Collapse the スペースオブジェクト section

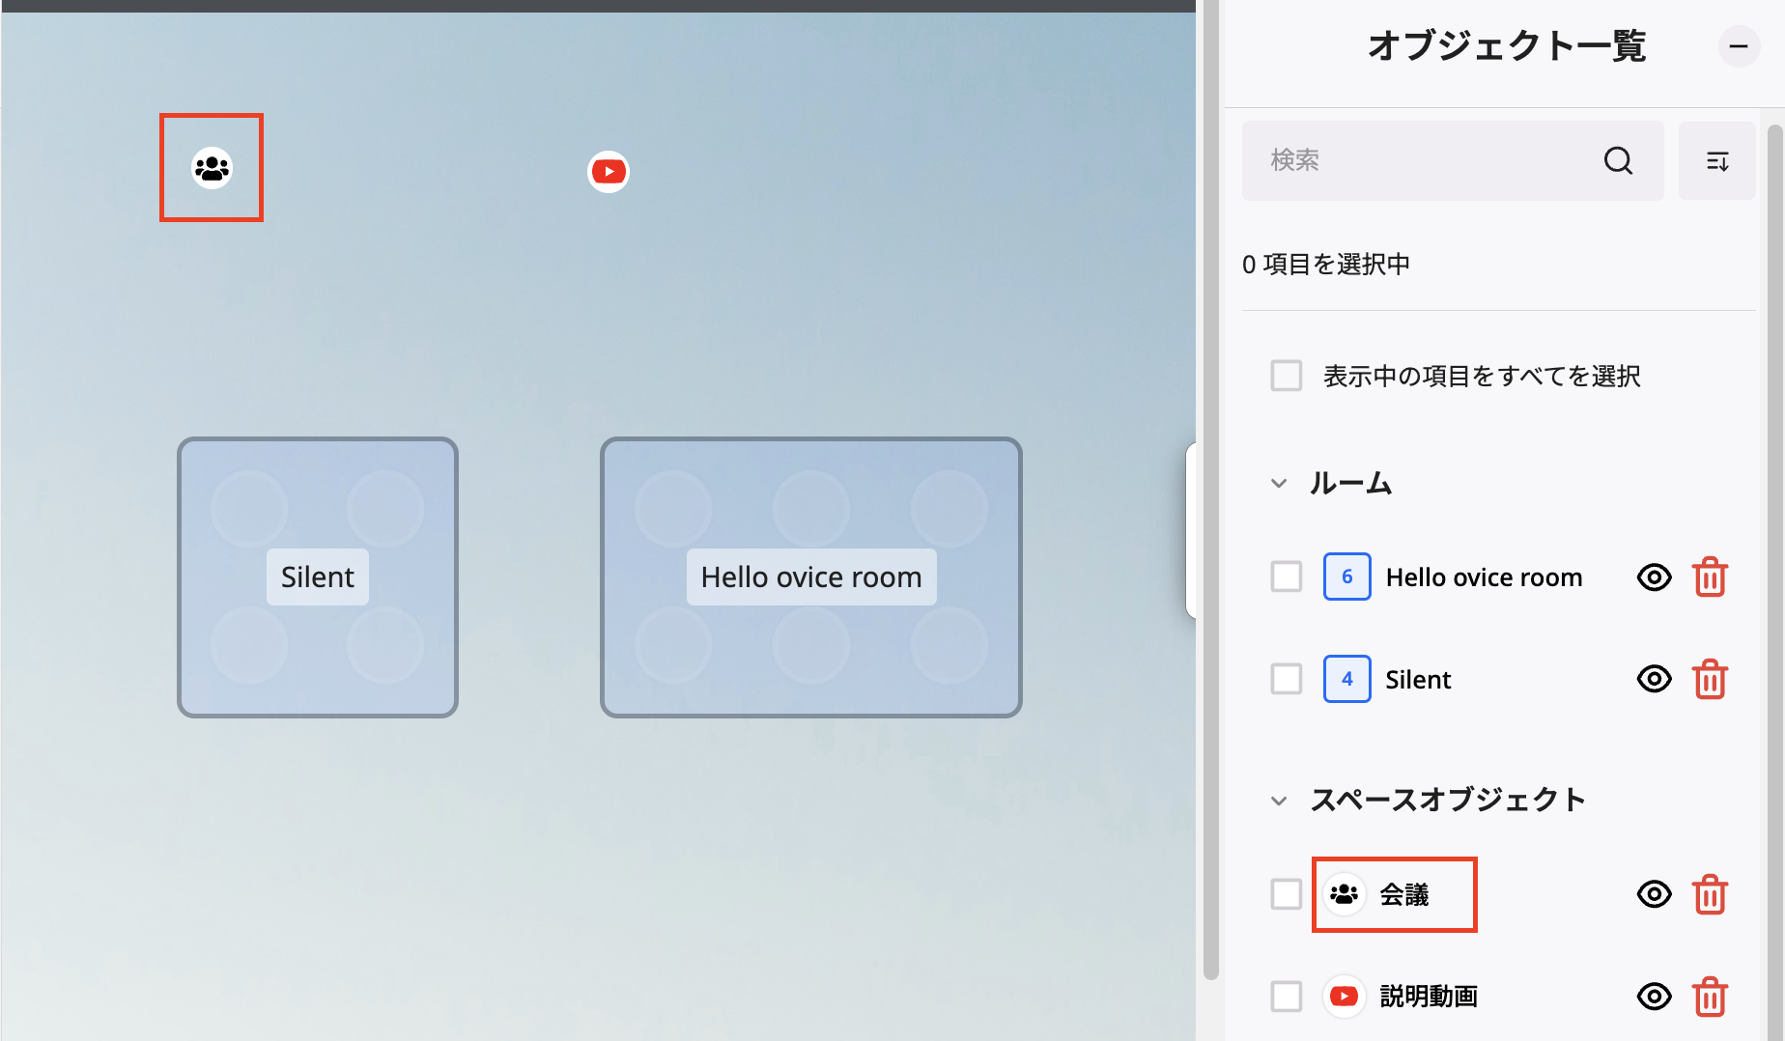pos(1280,800)
